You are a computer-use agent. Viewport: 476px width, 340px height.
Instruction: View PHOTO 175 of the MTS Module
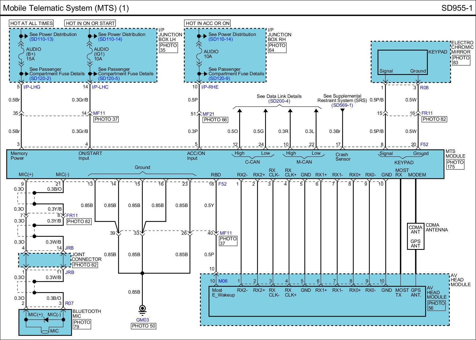[x=455, y=164]
